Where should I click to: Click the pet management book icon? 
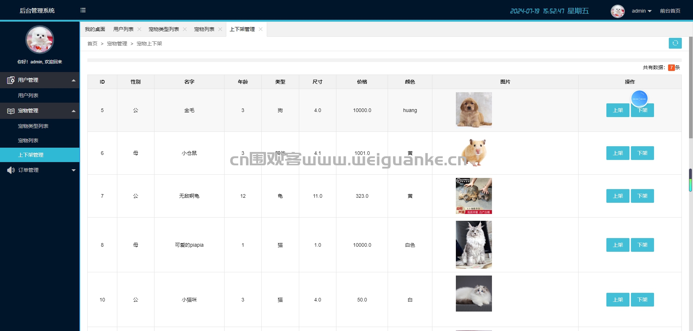(11, 111)
